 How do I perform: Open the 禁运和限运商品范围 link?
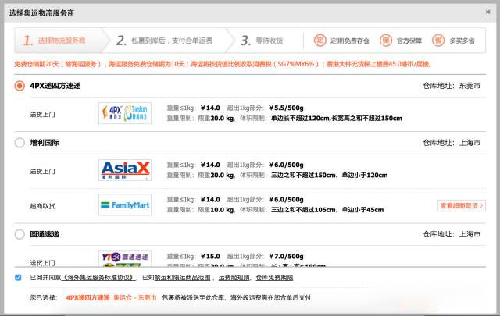click(x=182, y=278)
